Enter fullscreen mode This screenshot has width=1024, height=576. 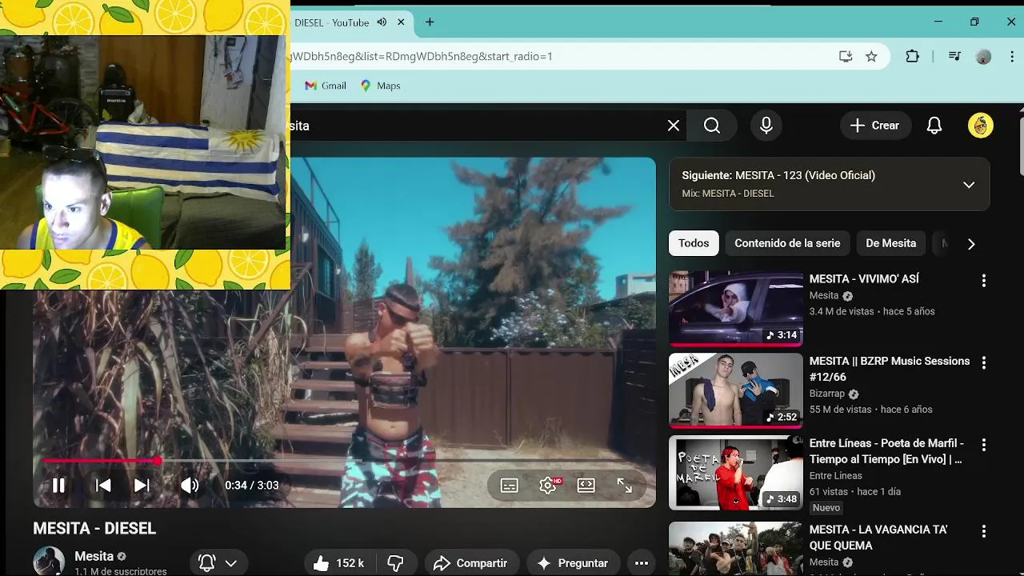(625, 486)
